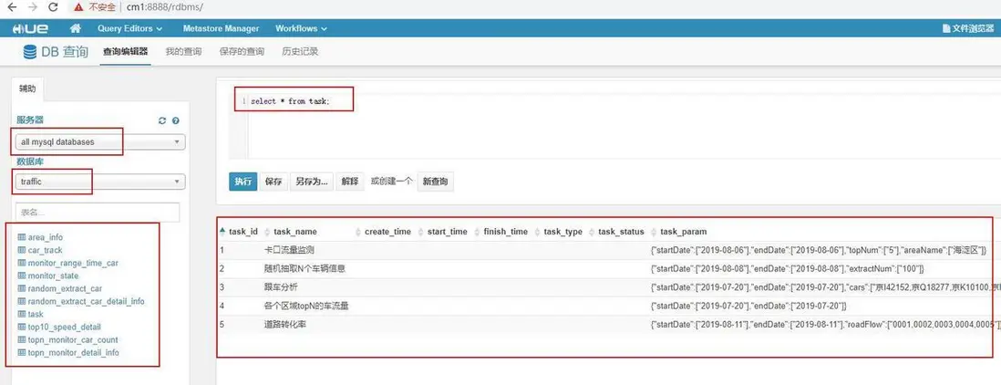Switch to 我的查询 tab
1001x385 pixels.
[x=183, y=52]
